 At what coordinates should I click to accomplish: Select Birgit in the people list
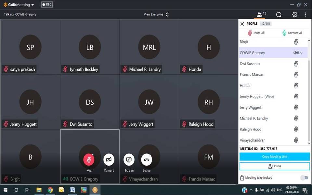(x=244, y=42)
